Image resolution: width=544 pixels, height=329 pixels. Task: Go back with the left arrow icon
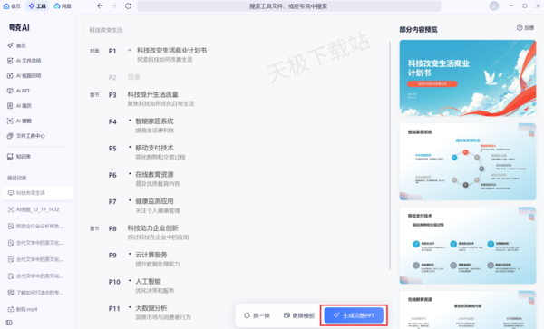point(100,6)
